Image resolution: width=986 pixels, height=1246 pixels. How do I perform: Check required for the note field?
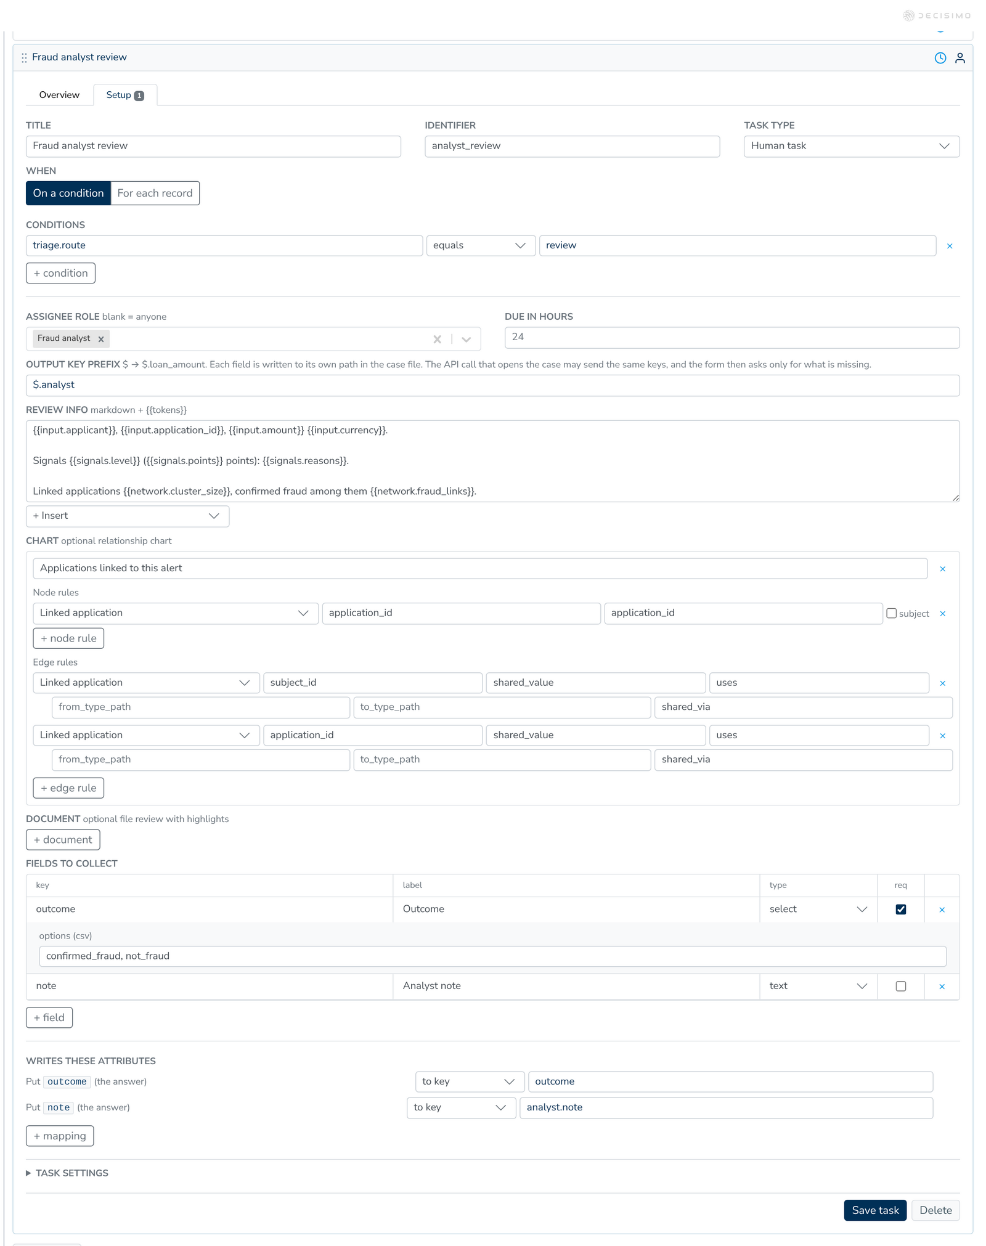[x=901, y=986]
